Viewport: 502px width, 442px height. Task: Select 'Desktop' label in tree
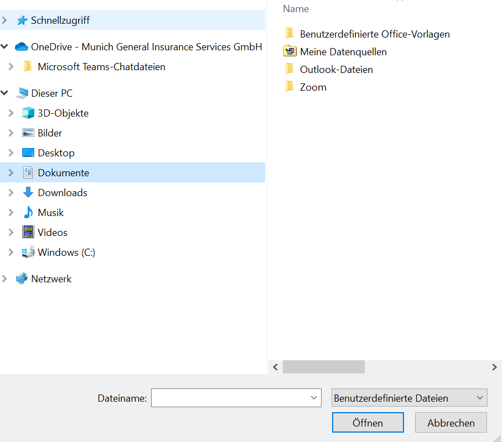click(x=56, y=153)
